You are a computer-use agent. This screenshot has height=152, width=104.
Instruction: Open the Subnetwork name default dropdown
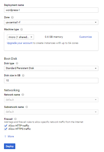(51, 112)
